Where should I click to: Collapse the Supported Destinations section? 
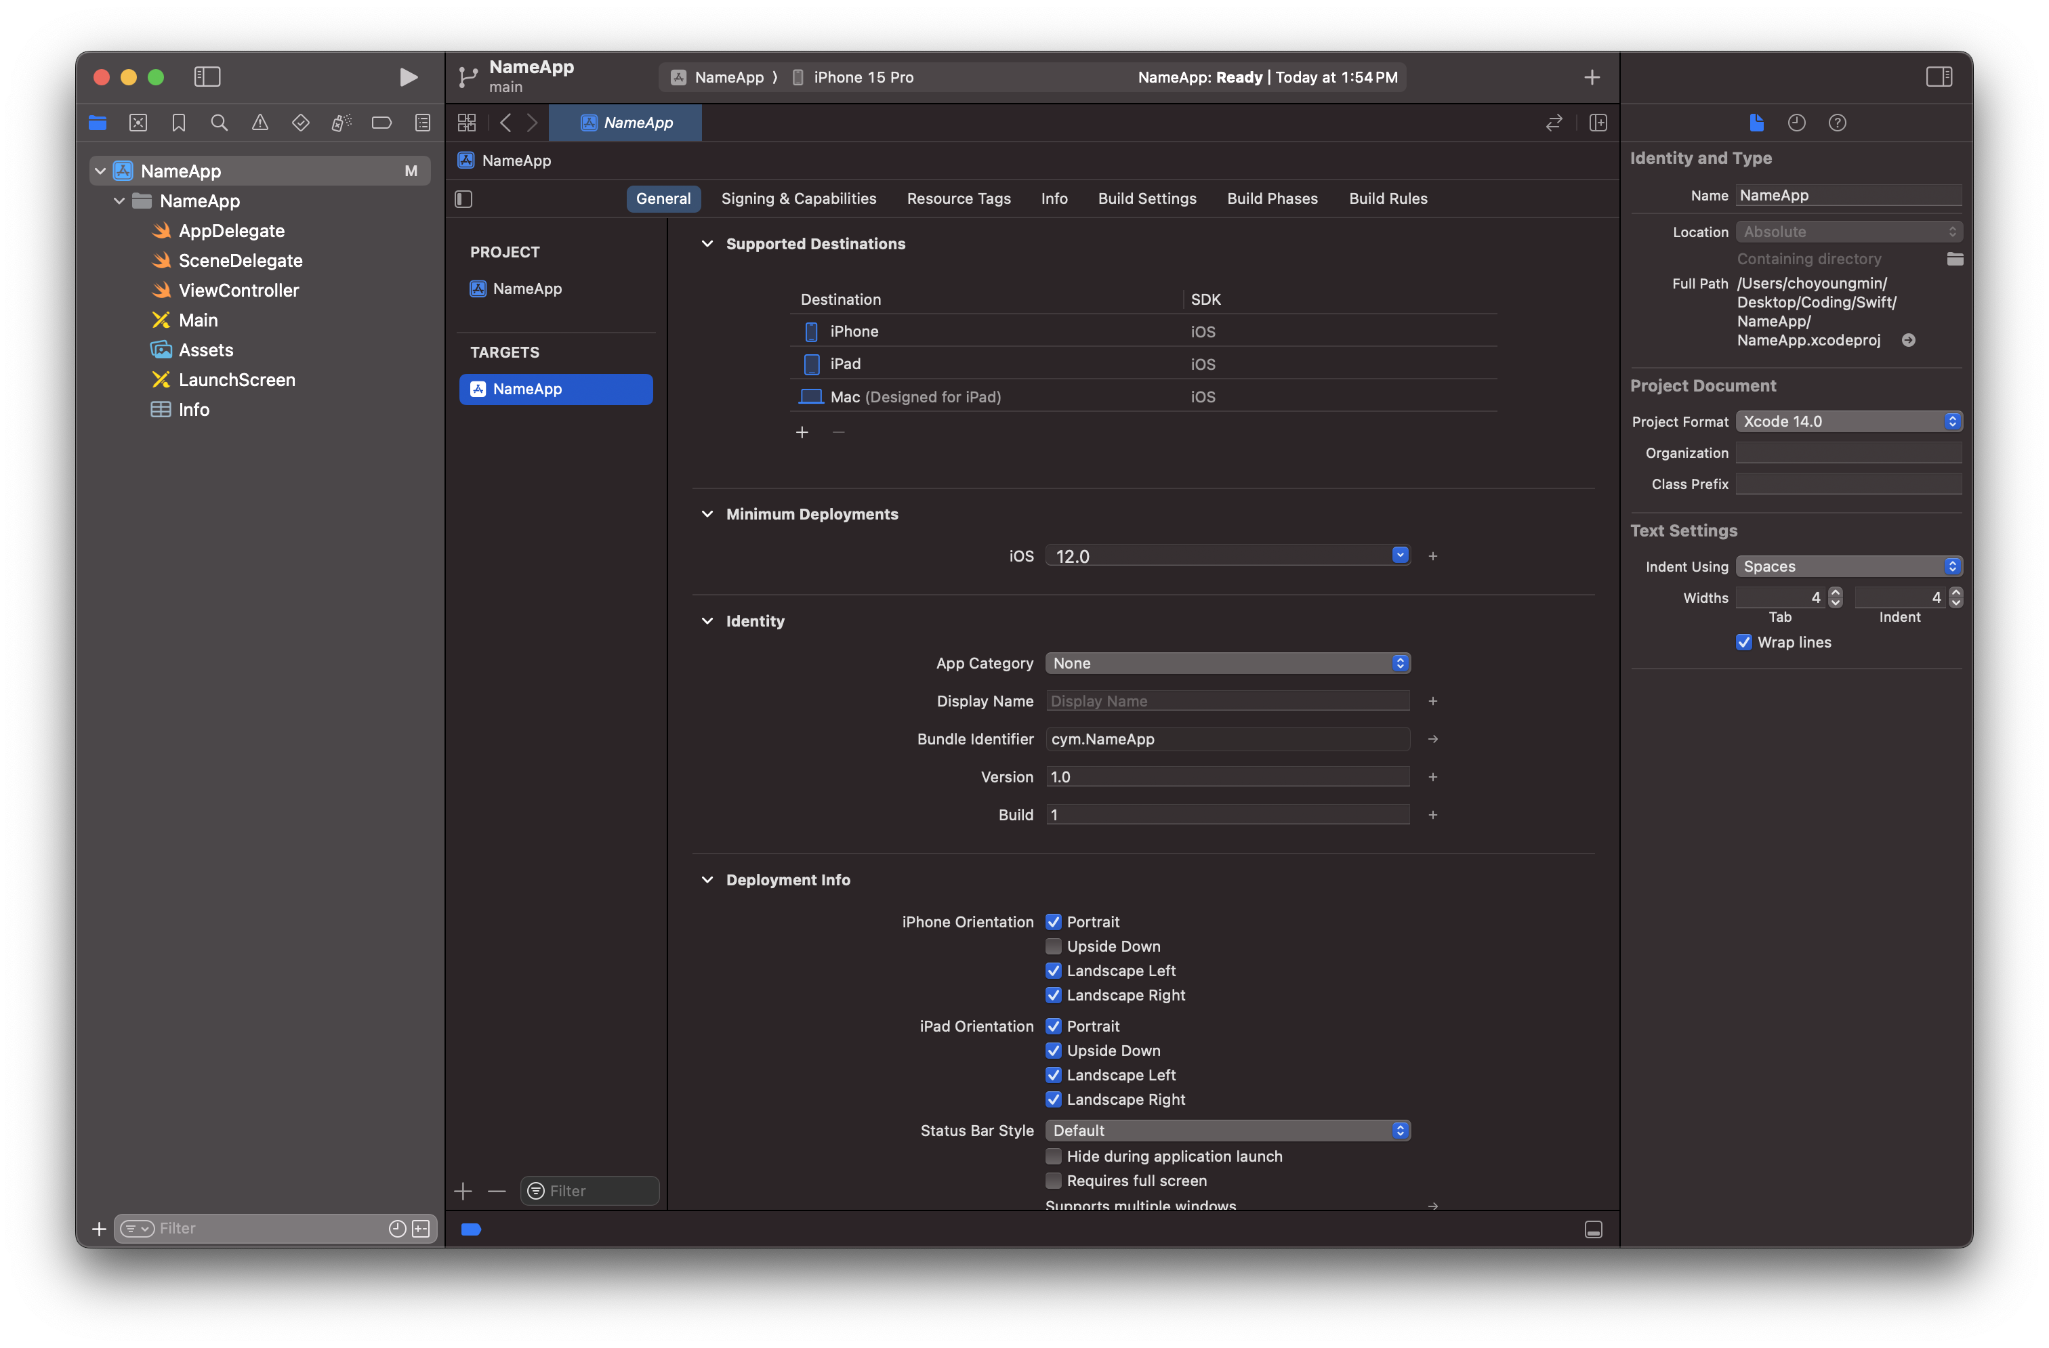(707, 244)
